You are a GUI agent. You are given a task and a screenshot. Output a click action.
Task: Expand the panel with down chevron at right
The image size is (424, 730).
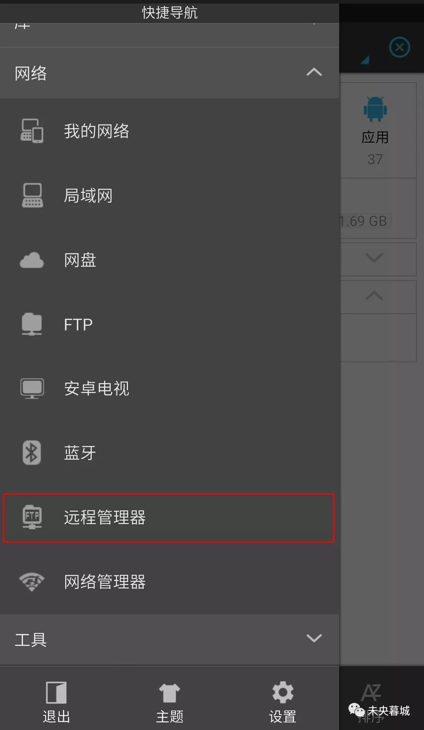(374, 258)
